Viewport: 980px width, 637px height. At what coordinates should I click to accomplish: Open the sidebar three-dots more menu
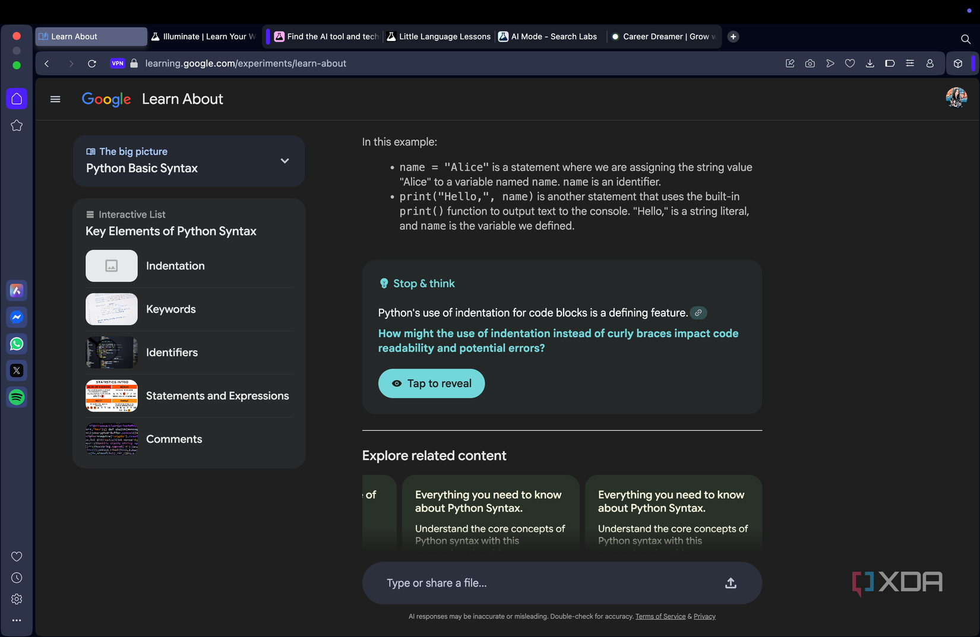(17, 620)
